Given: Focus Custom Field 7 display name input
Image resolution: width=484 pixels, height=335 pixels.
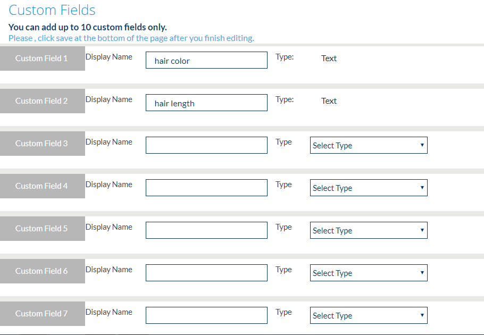Looking at the screenshot, I should click(206, 315).
